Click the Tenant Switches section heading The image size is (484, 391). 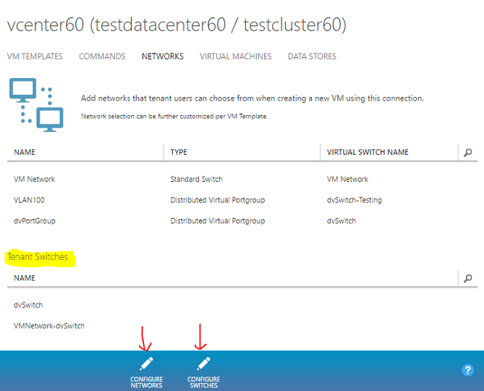(38, 257)
